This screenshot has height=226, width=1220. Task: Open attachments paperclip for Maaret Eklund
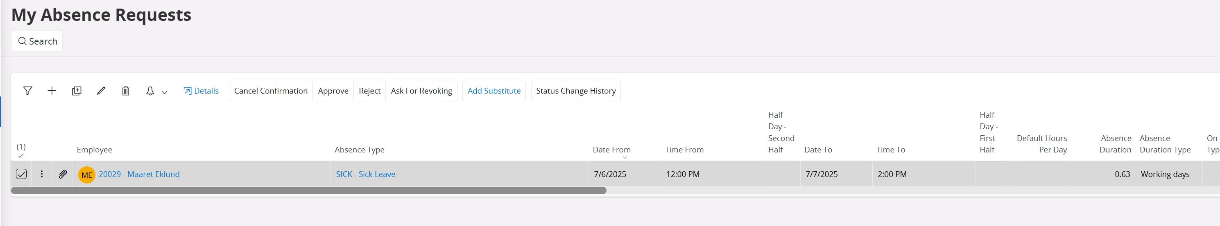tap(63, 174)
